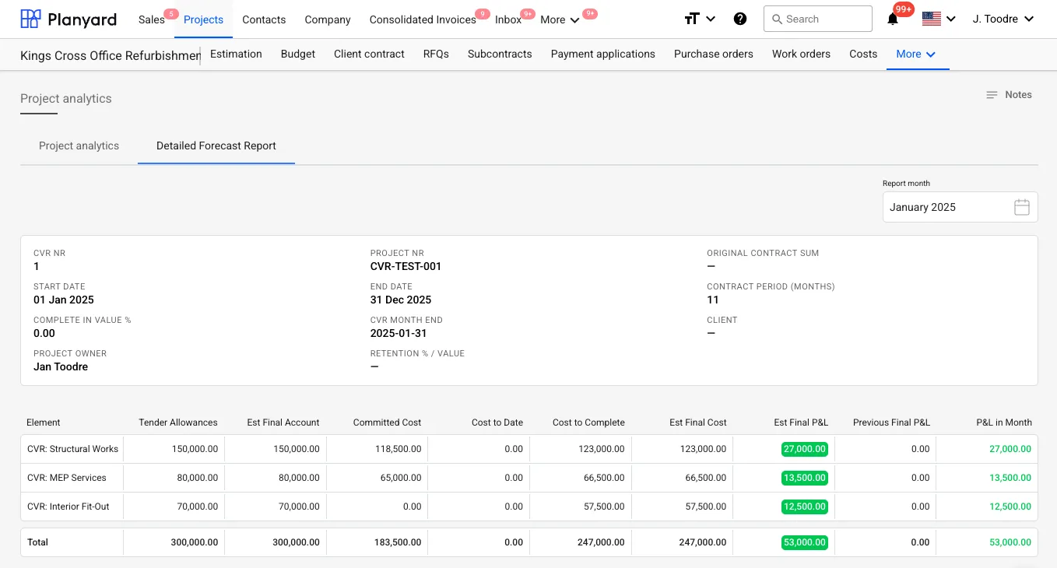Image resolution: width=1057 pixels, height=568 pixels.
Task: Open the report month calendar icon
Action: coord(1021,207)
